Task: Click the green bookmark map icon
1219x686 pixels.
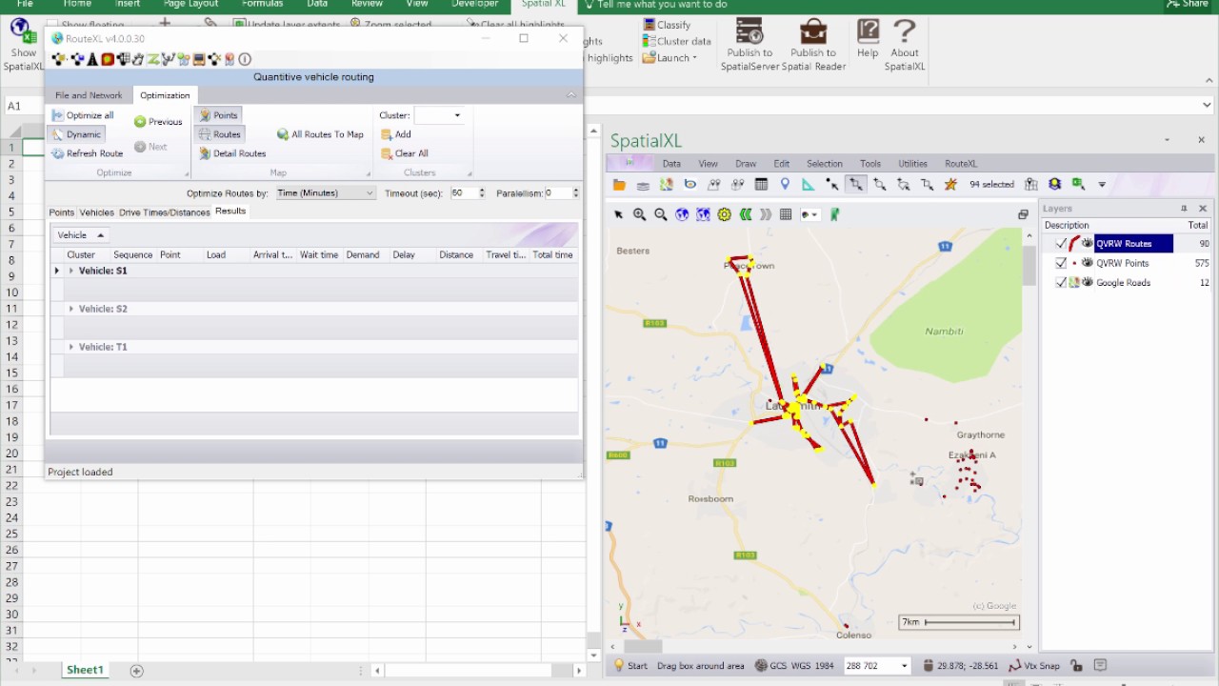Action: [x=834, y=214]
